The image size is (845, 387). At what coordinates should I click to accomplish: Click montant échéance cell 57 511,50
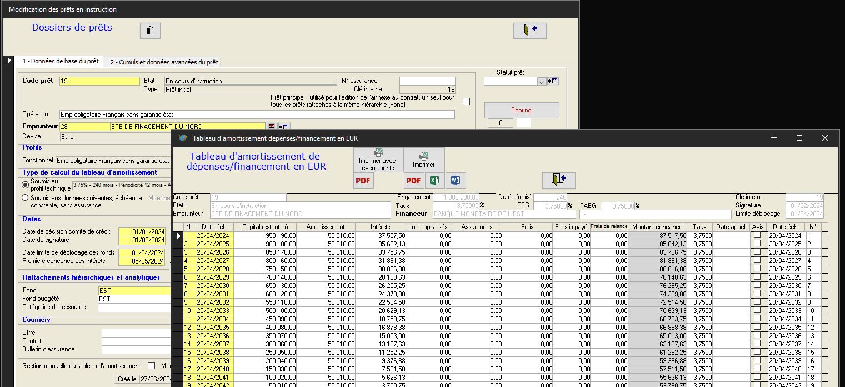657,369
